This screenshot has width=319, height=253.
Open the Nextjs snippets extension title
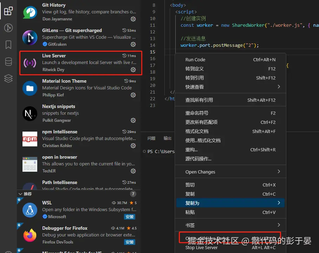tap(59, 106)
